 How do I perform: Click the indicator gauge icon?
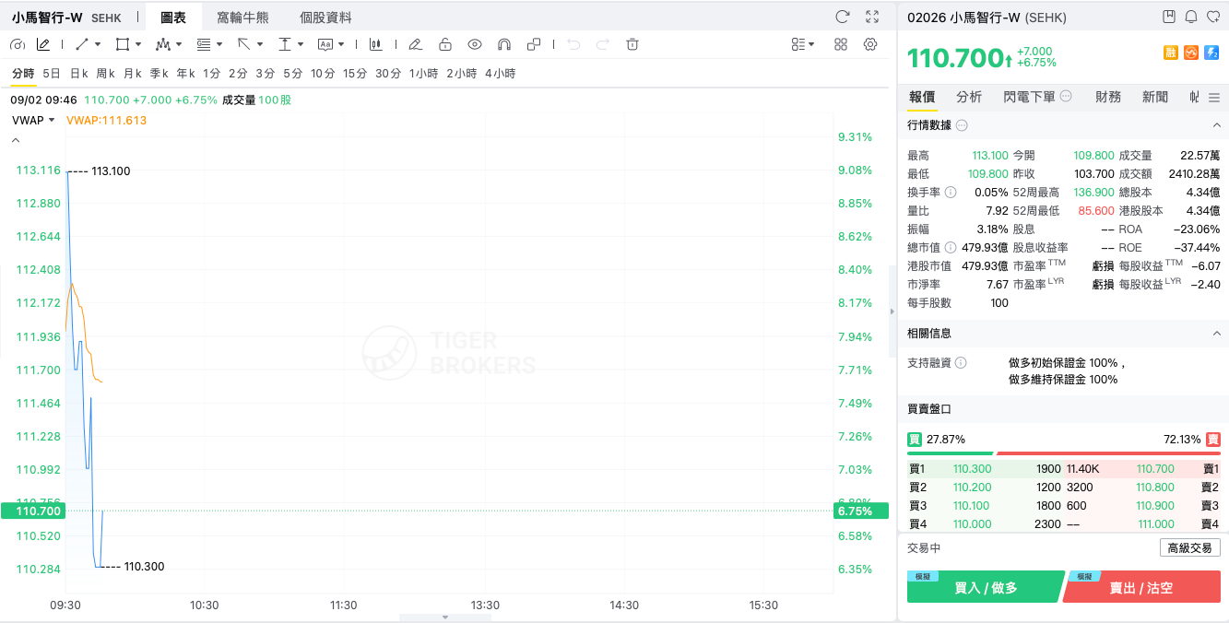click(17, 44)
